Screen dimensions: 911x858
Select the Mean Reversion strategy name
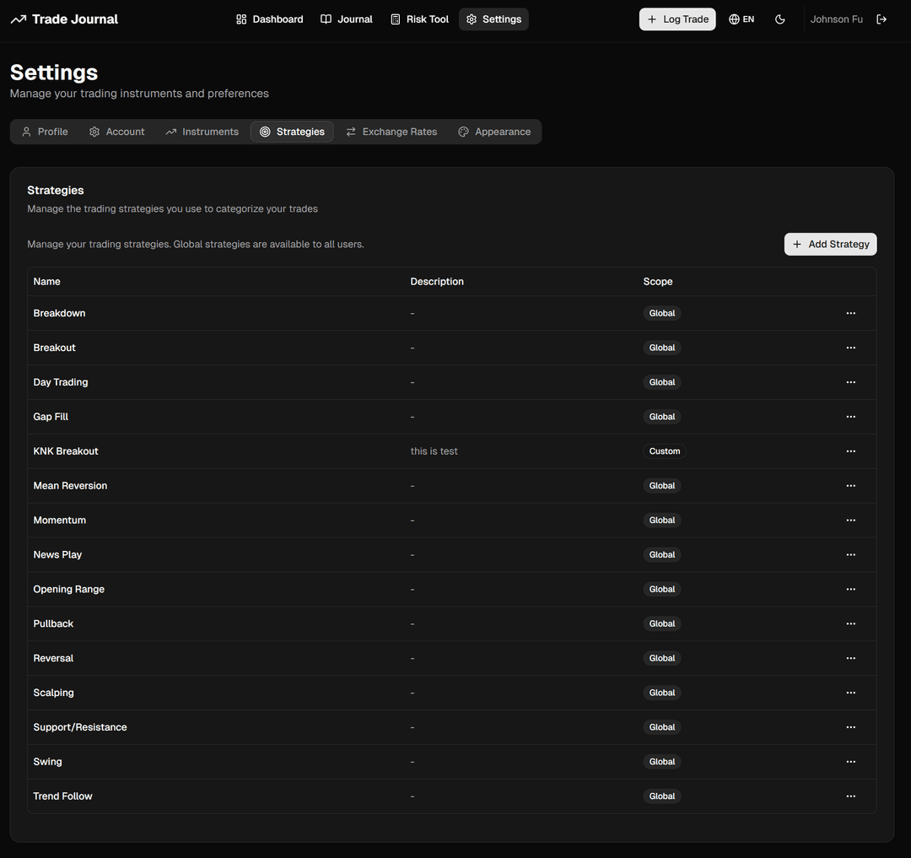click(70, 485)
